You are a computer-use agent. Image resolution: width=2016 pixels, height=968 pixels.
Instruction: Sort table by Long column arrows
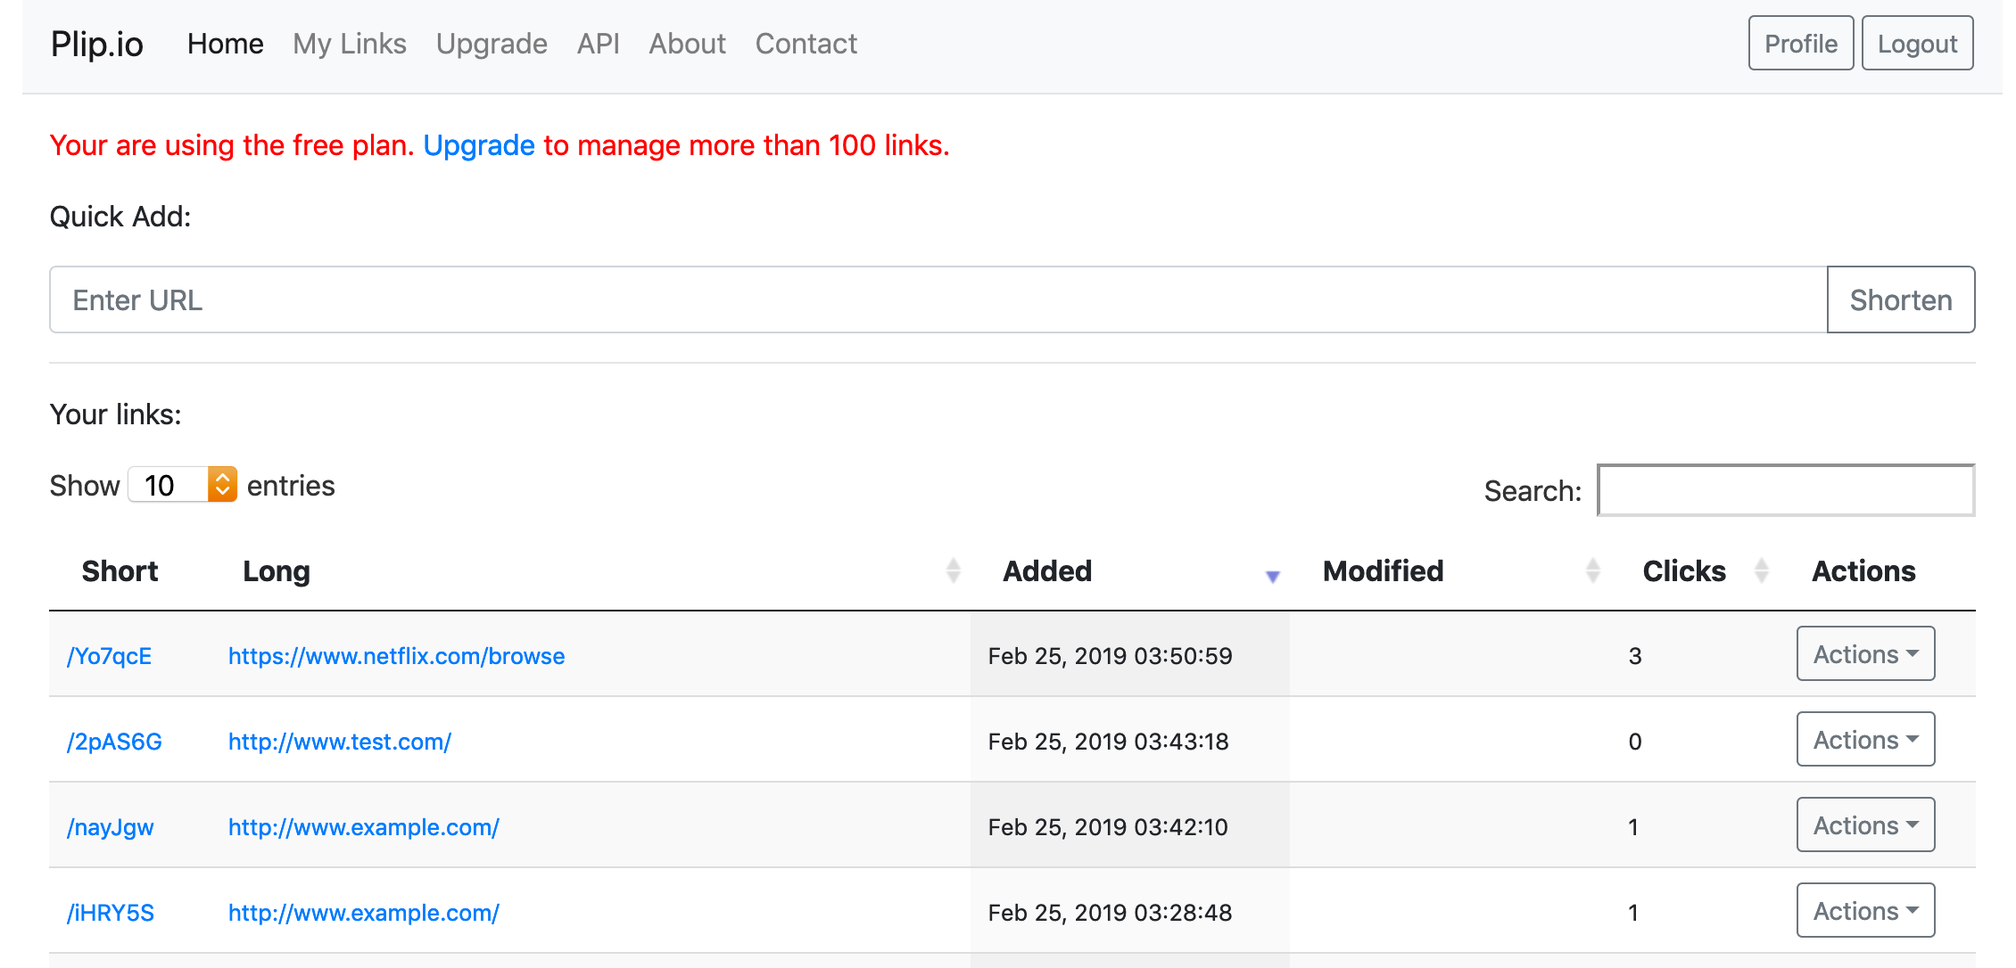953,570
